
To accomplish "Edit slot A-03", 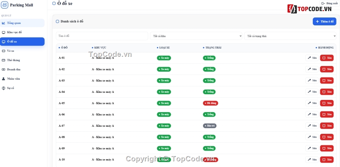I will tap(312, 81).
